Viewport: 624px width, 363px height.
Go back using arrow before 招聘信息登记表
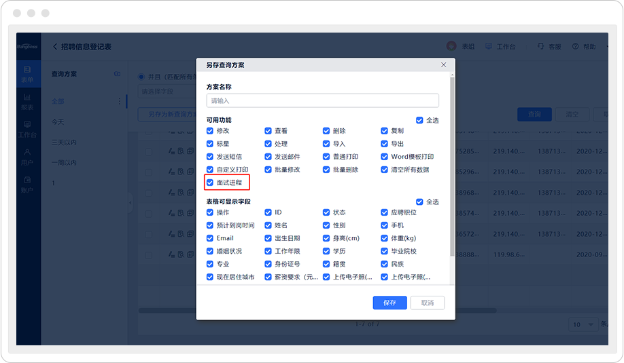tap(55, 47)
